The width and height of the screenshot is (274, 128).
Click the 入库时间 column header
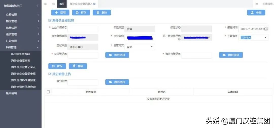tap(233, 92)
